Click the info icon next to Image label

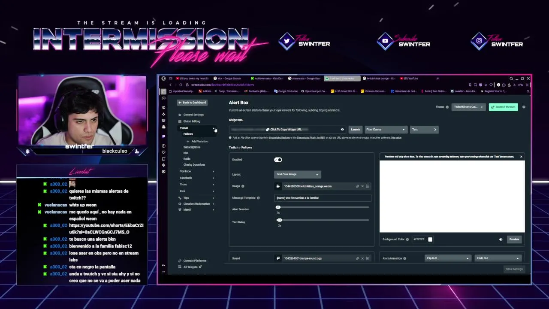pyautogui.click(x=243, y=186)
